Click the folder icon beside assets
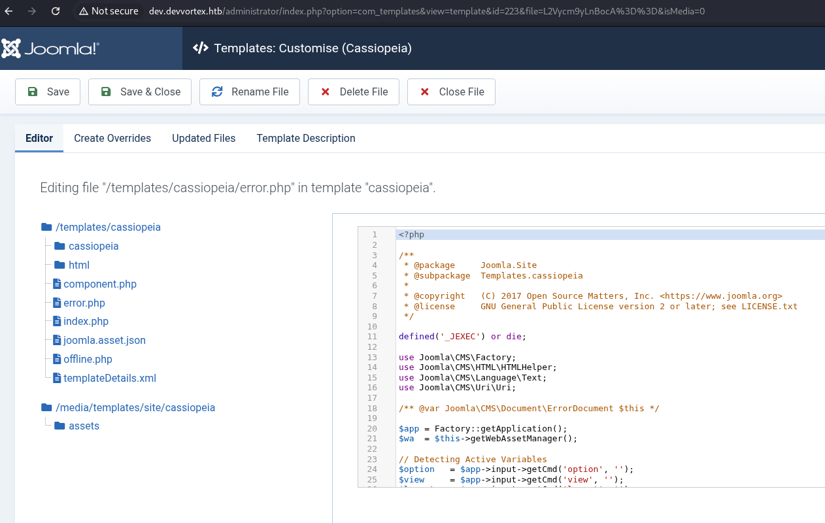825x523 pixels. point(60,426)
